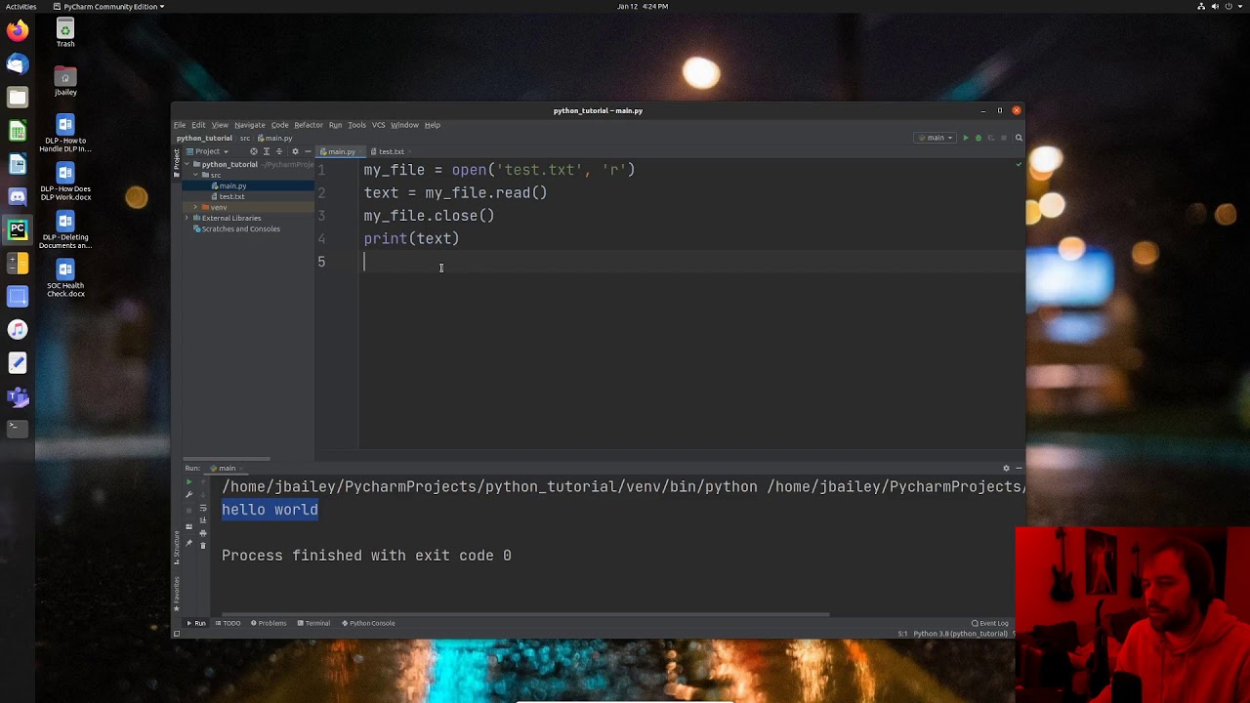Open the Project view selector dropdown

click(208, 151)
